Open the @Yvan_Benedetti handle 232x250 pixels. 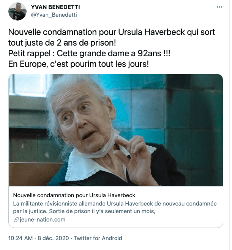pyautogui.click(x=54, y=15)
